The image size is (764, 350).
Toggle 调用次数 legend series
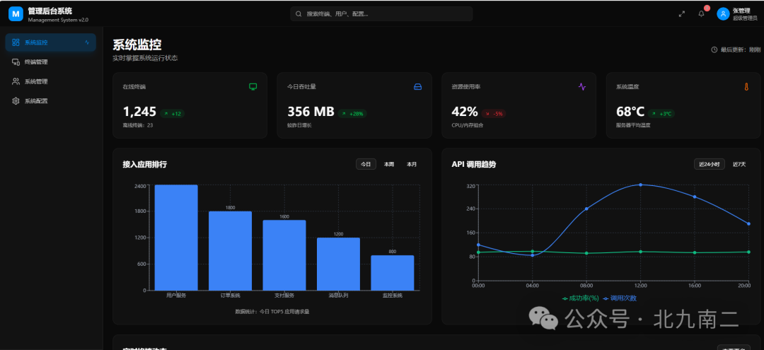point(620,298)
